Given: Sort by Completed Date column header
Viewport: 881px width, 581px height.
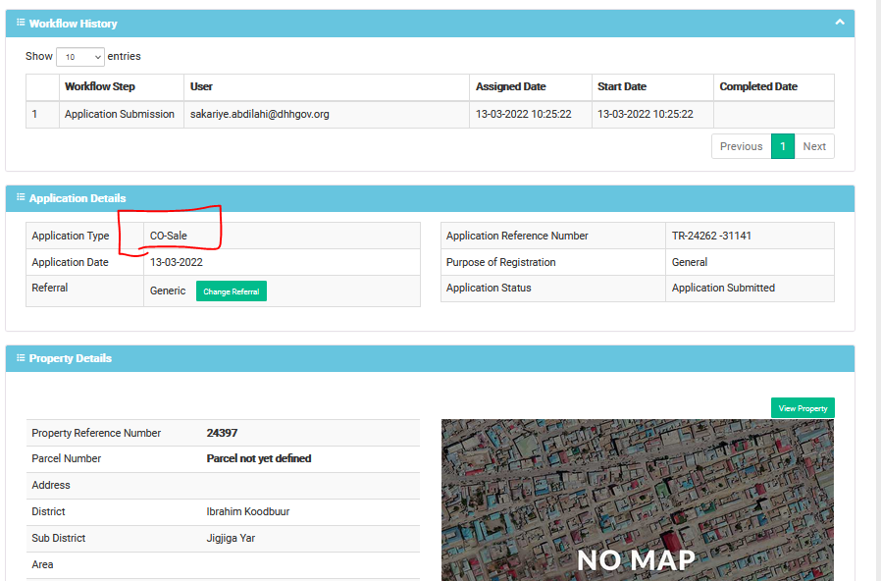Looking at the screenshot, I should tap(774, 87).
